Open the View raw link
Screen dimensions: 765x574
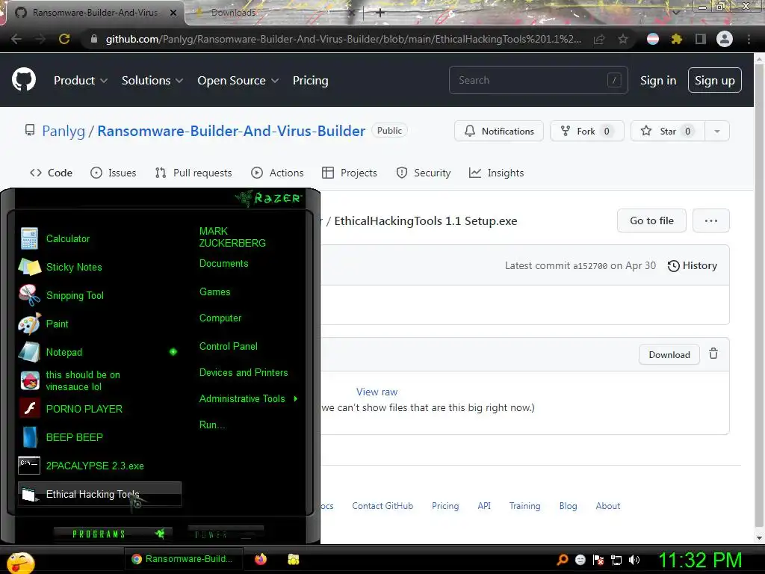(x=377, y=392)
